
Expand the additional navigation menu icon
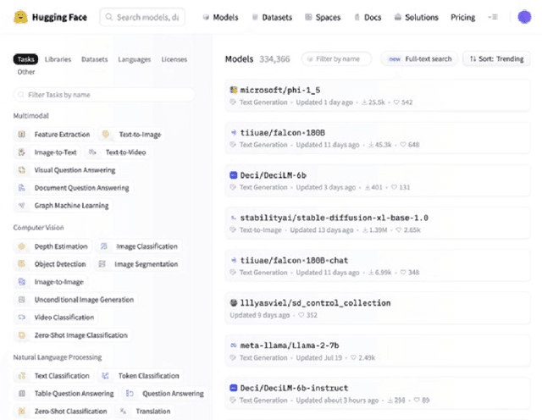494,17
